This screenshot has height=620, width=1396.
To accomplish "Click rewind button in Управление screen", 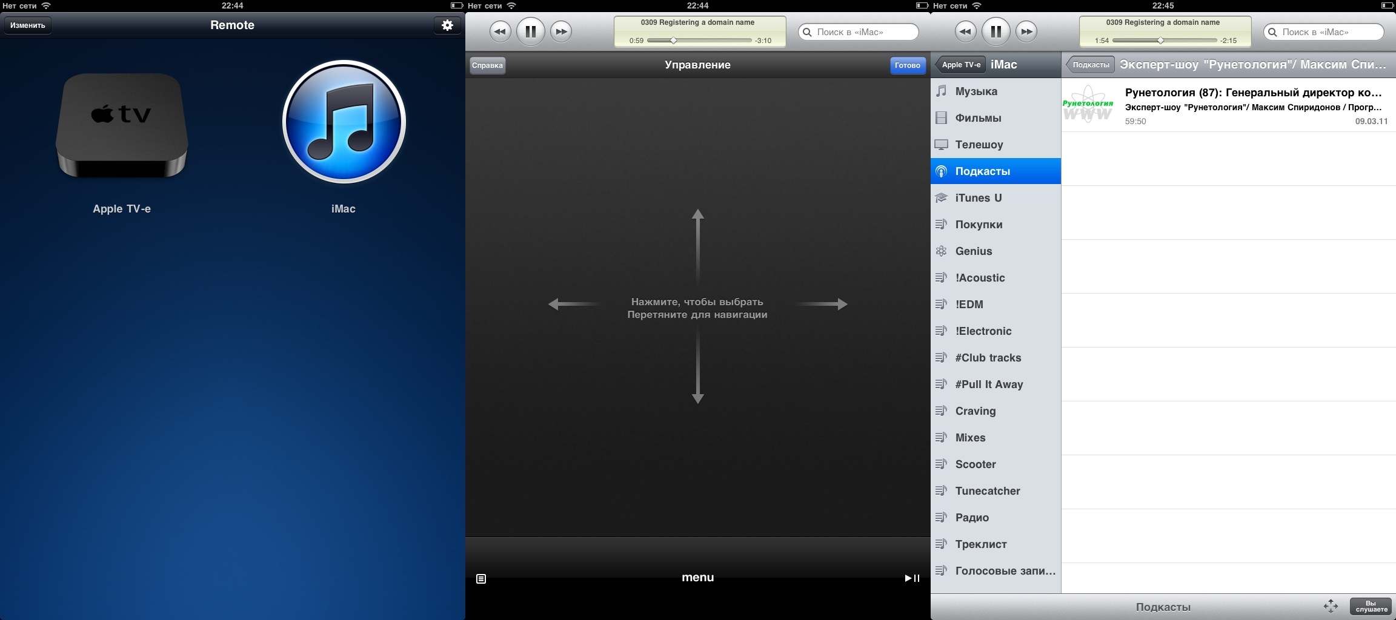I will coord(500,31).
